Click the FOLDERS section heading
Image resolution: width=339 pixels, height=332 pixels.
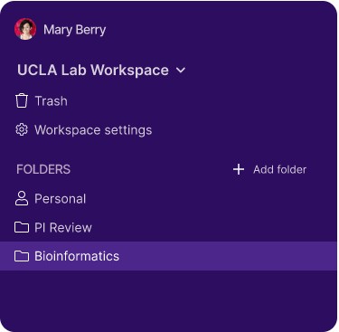coord(43,169)
